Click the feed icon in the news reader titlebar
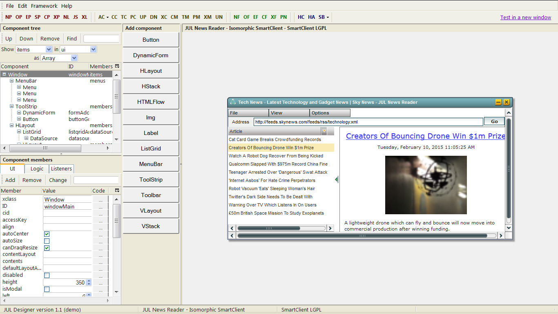 tap(233, 102)
